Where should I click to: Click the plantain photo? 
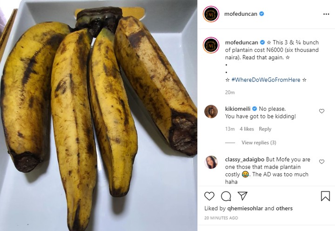coord(99,115)
